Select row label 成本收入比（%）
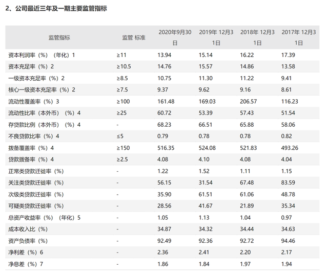This screenshot has width=328, height=276. click(x=28, y=229)
